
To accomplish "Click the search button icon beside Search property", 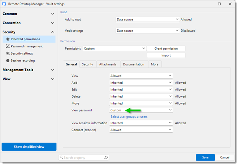I will click(106, 157).
